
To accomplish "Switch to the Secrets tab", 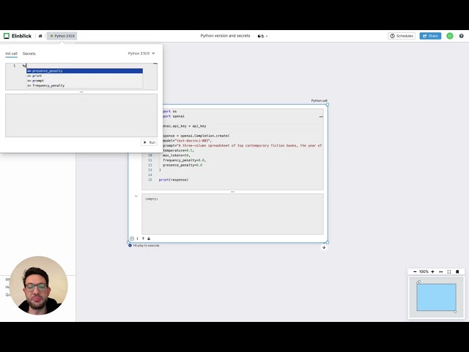I will point(29,54).
